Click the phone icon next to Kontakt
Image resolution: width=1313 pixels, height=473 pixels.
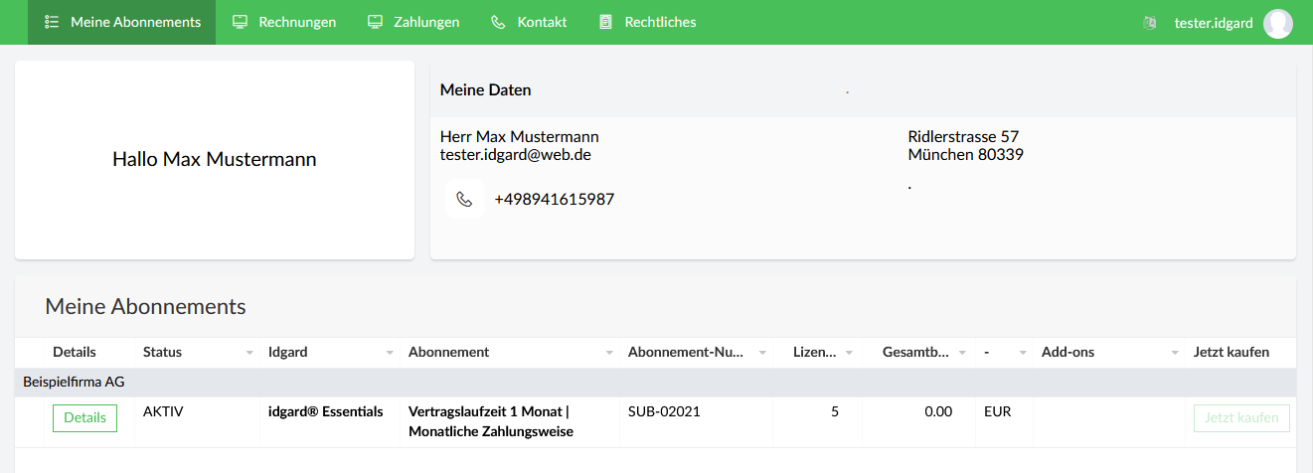point(498,22)
